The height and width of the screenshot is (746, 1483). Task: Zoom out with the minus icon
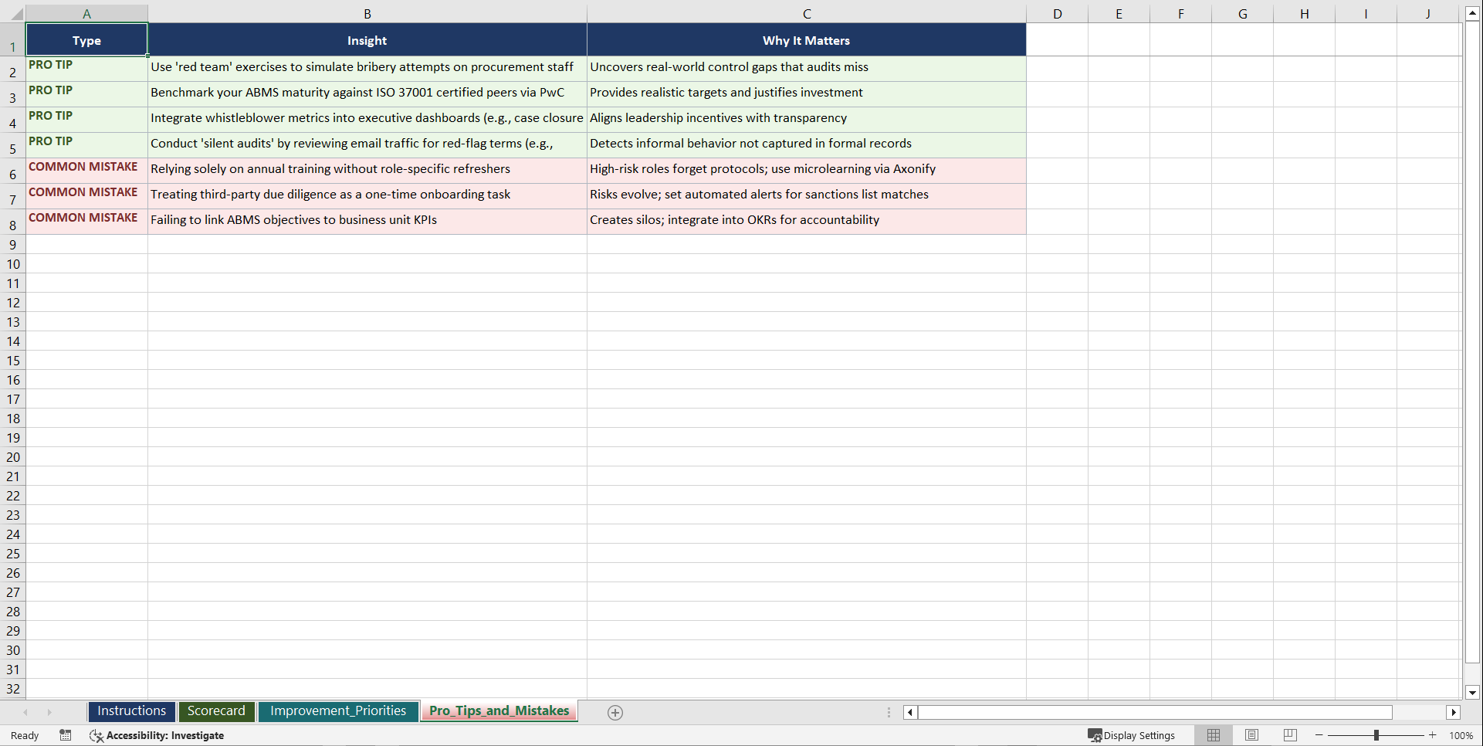pyautogui.click(x=1319, y=735)
